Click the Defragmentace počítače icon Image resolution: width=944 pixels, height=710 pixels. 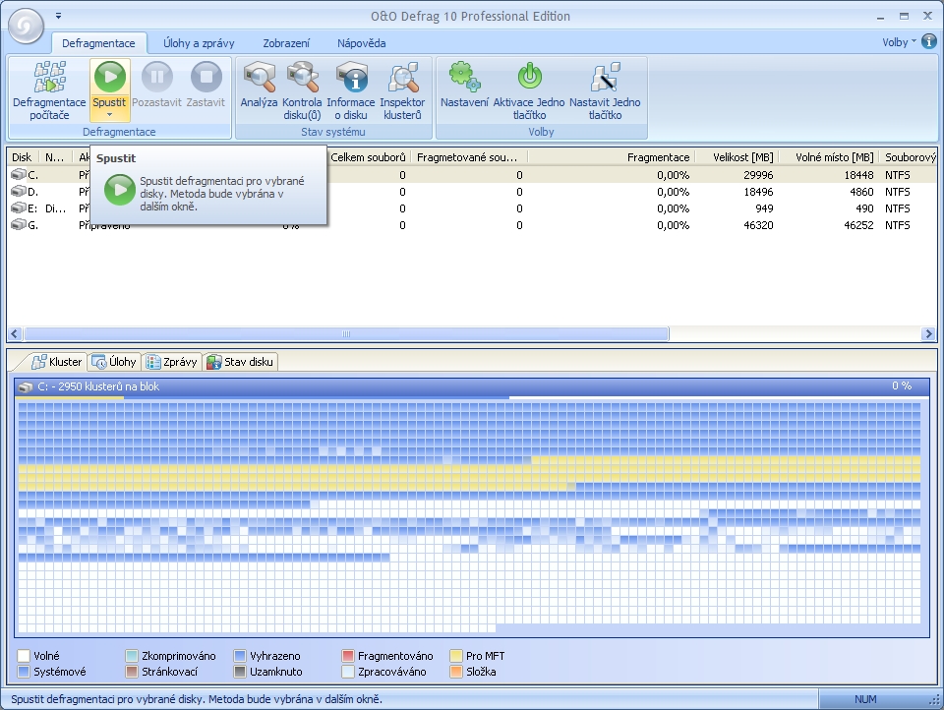pyautogui.click(x=49, y=78)
